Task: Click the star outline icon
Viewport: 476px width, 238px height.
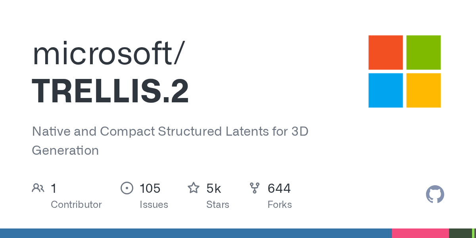Action: (194, 188)
